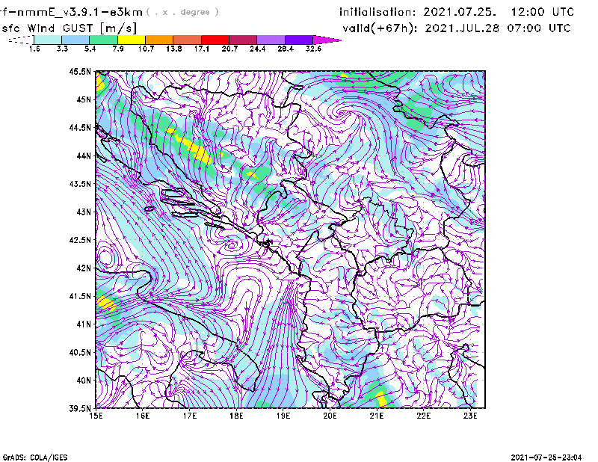Click the legend value 3.3
Viewport: 598px width, 462px height.
[62, 49]
